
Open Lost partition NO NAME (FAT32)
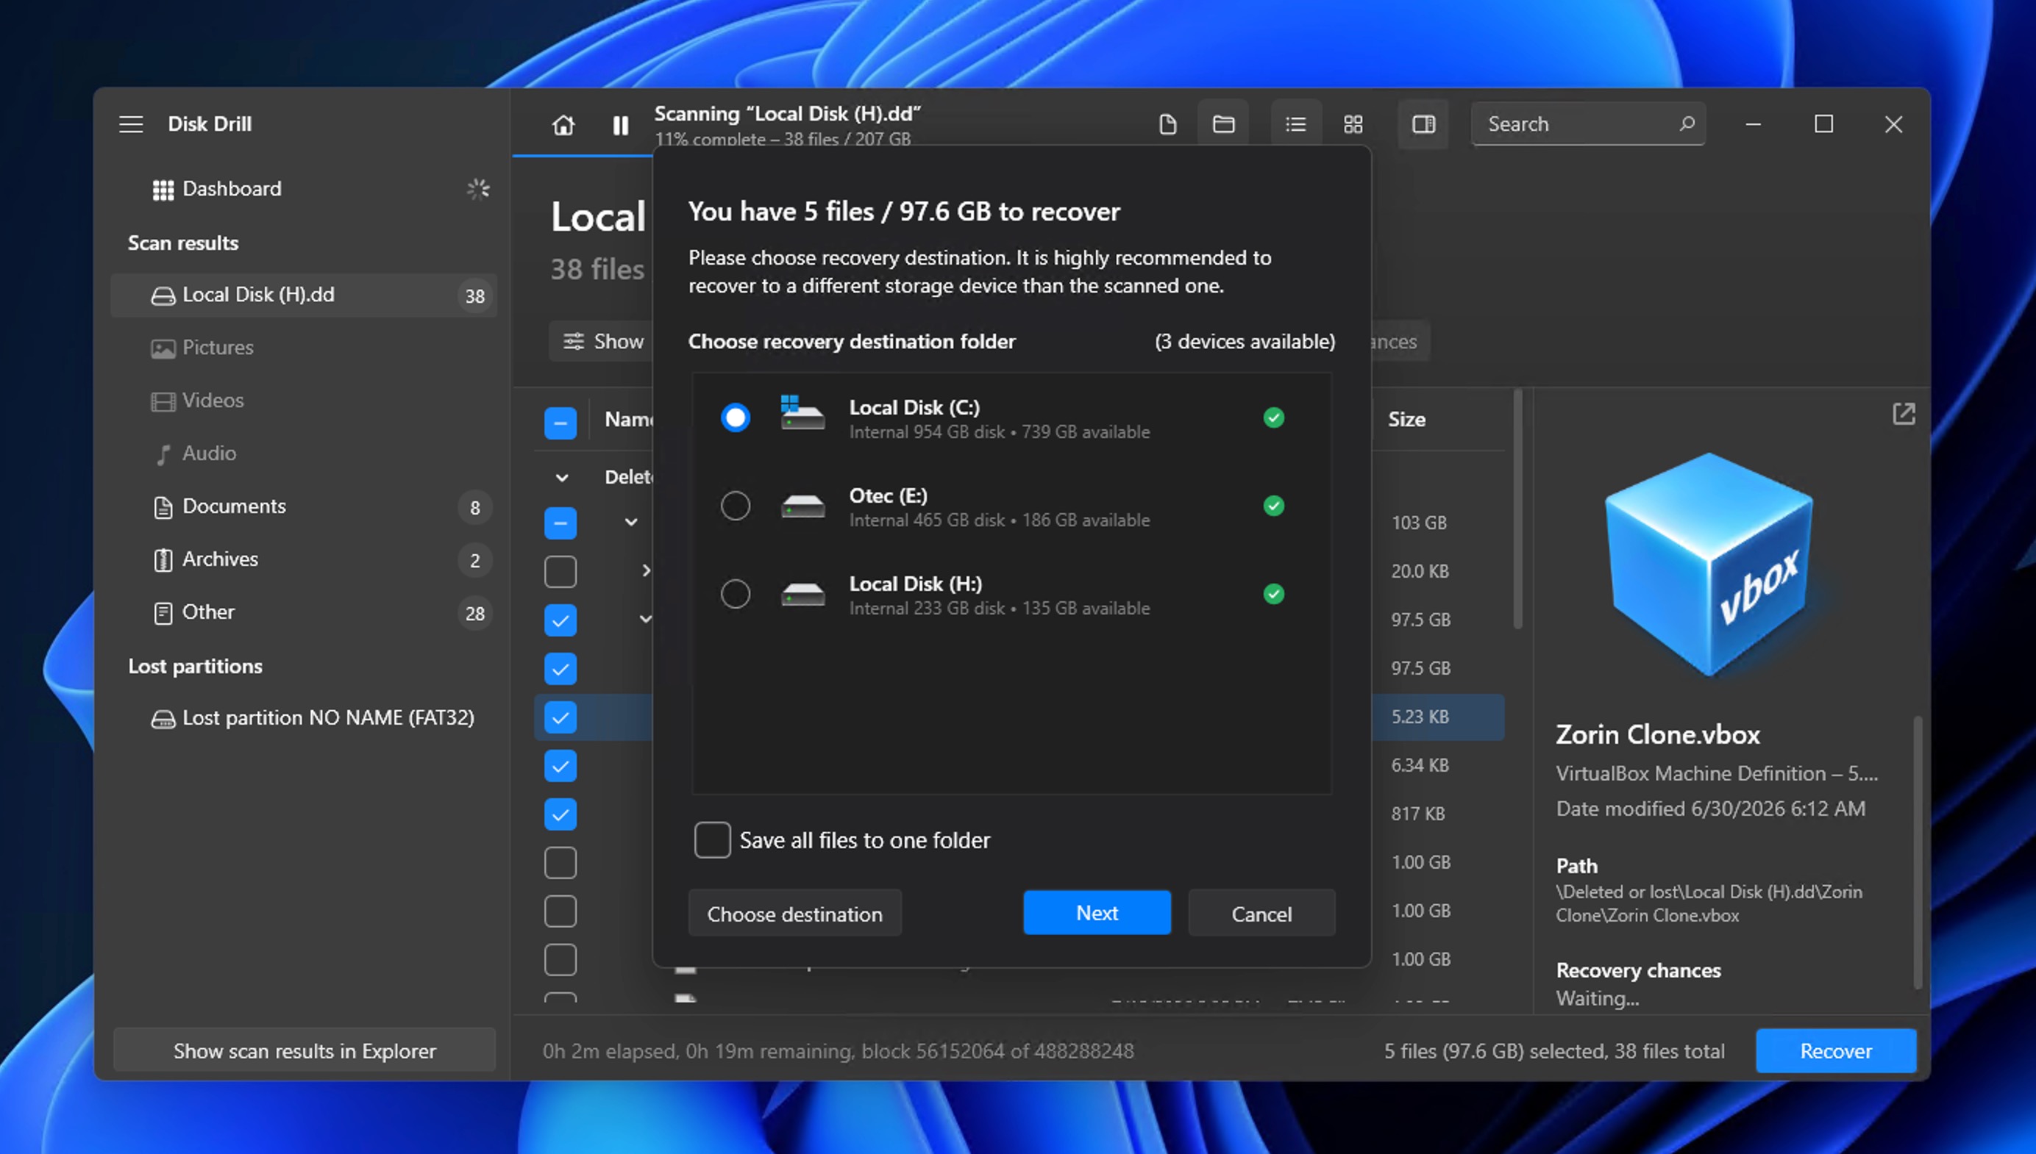click(304, 718)
